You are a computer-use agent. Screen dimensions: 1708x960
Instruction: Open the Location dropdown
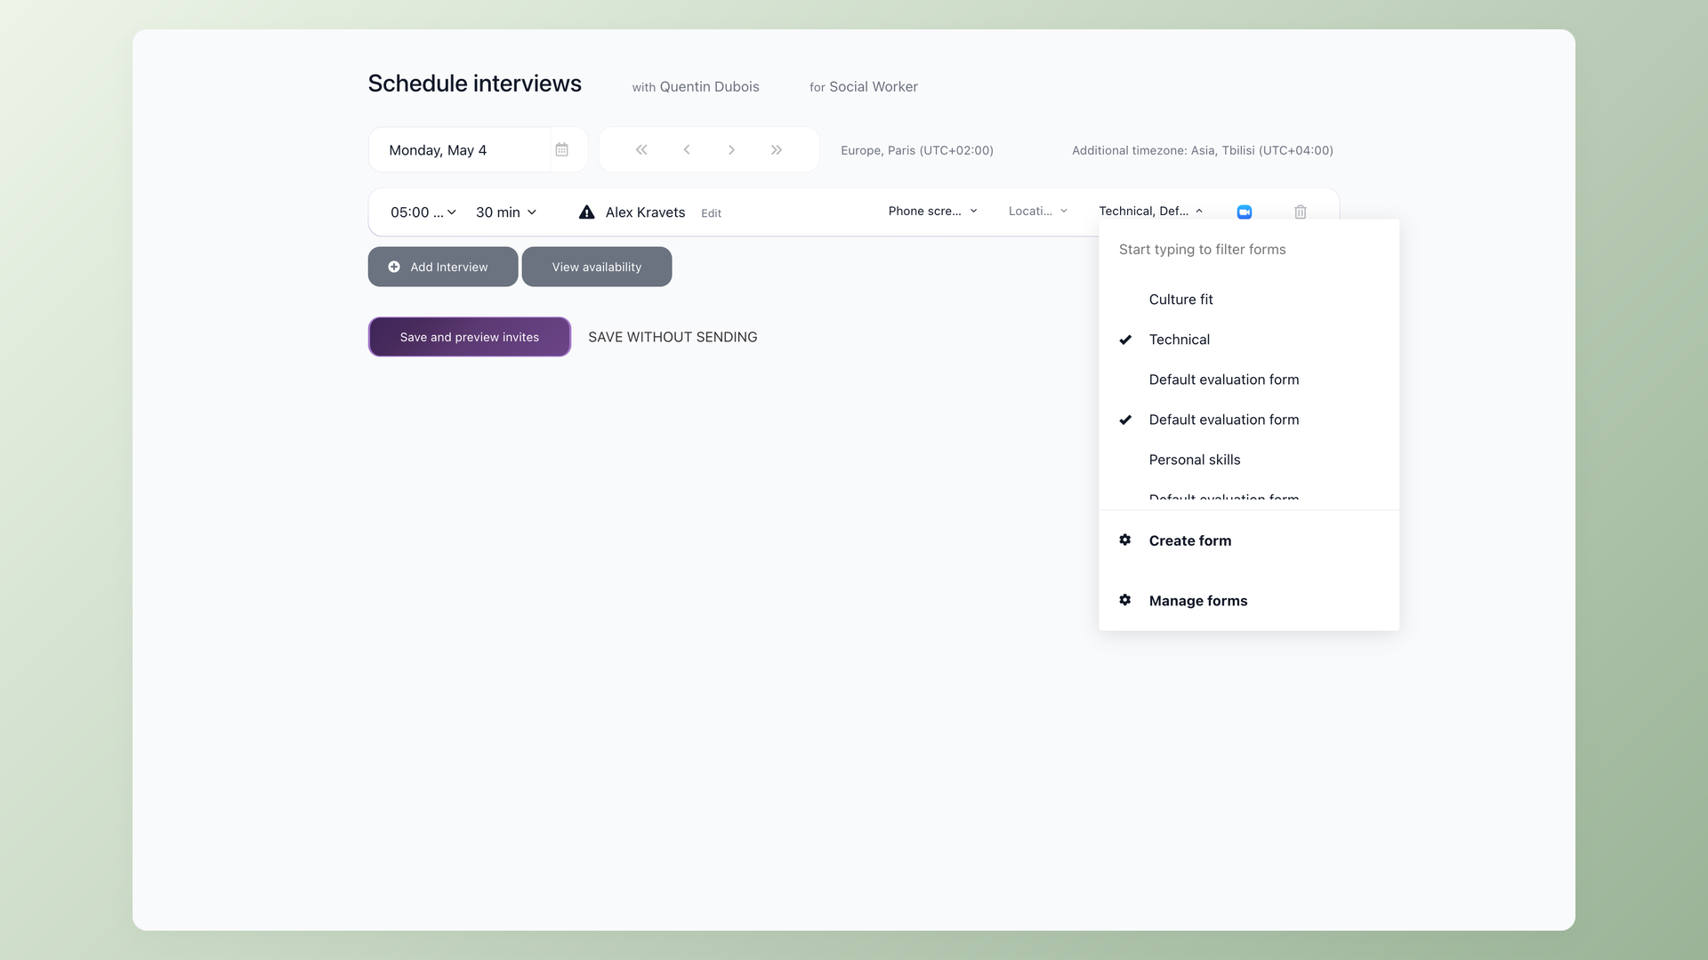[1038, 211]
